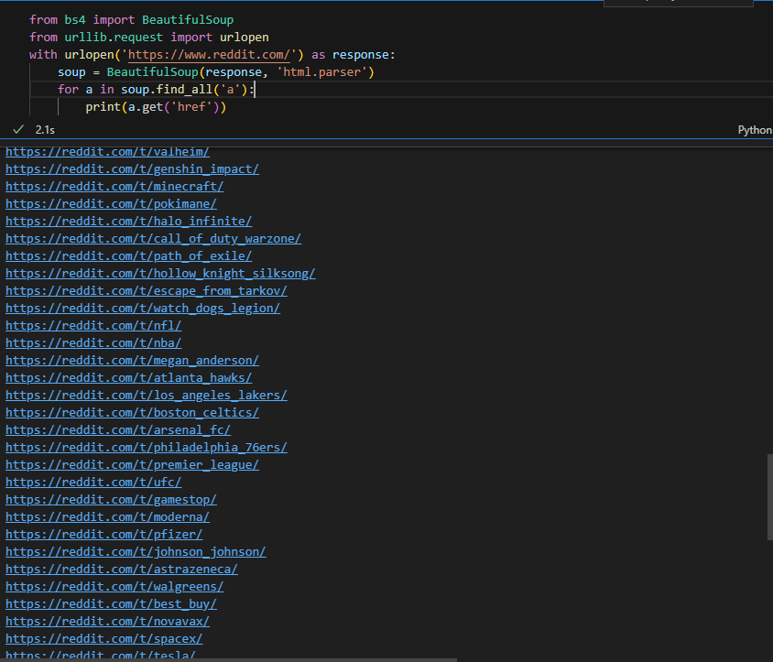Screen dimensions: 773x662
Task: Open the johnson_johnson link
Action: pos(136,551)
